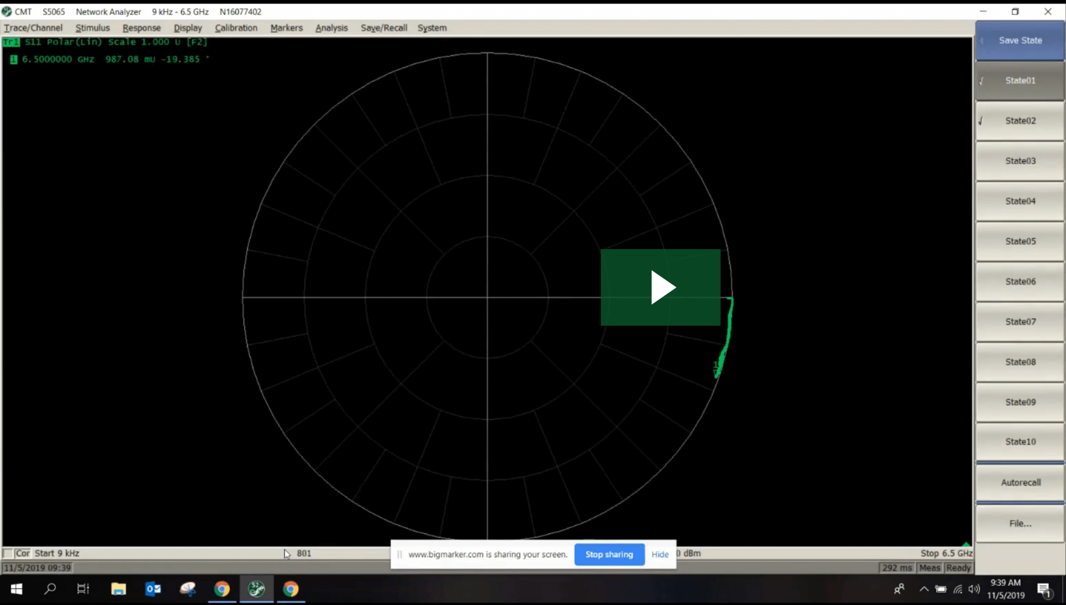Select State02 recall slot
The height and width of the screenshot is (605, 1066).
click(x=1020, y=120)
